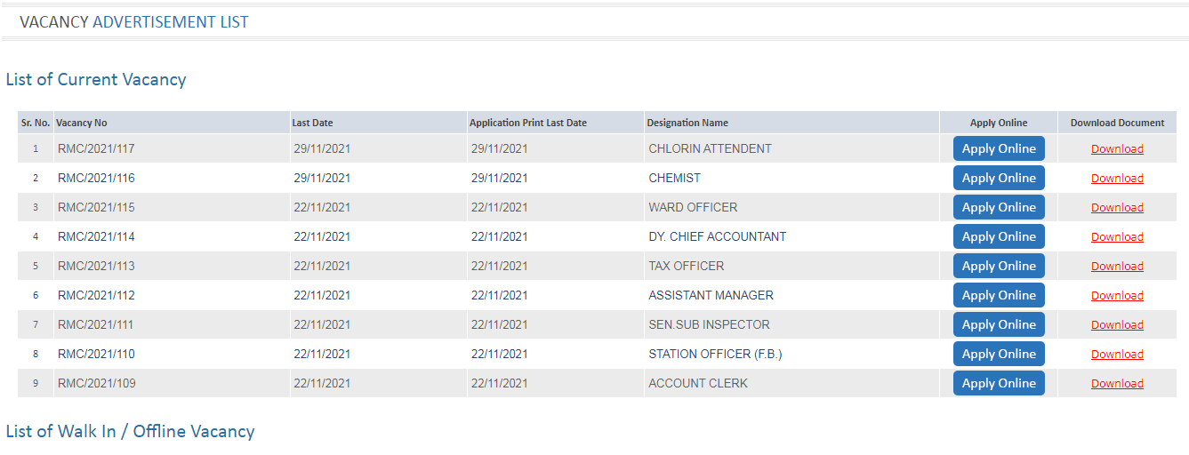This screenshot has width=1189, height=455.
Task: Apply Online for Tax Officer post
Action: (x=999, y=266)
